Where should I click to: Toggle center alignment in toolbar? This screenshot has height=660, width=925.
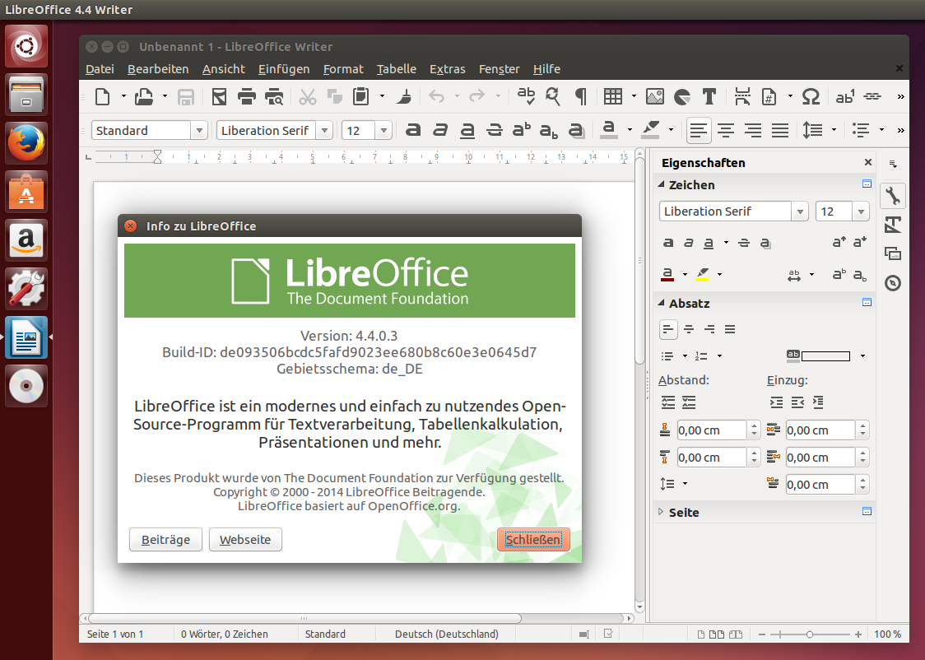point(725,130)
